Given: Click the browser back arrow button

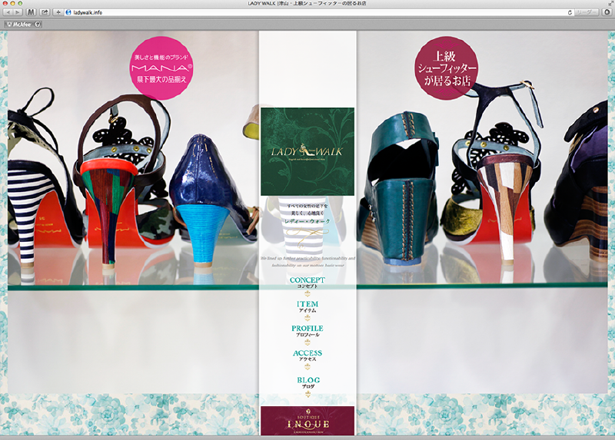Looking at the screenshot, I should tap(8, 13).
